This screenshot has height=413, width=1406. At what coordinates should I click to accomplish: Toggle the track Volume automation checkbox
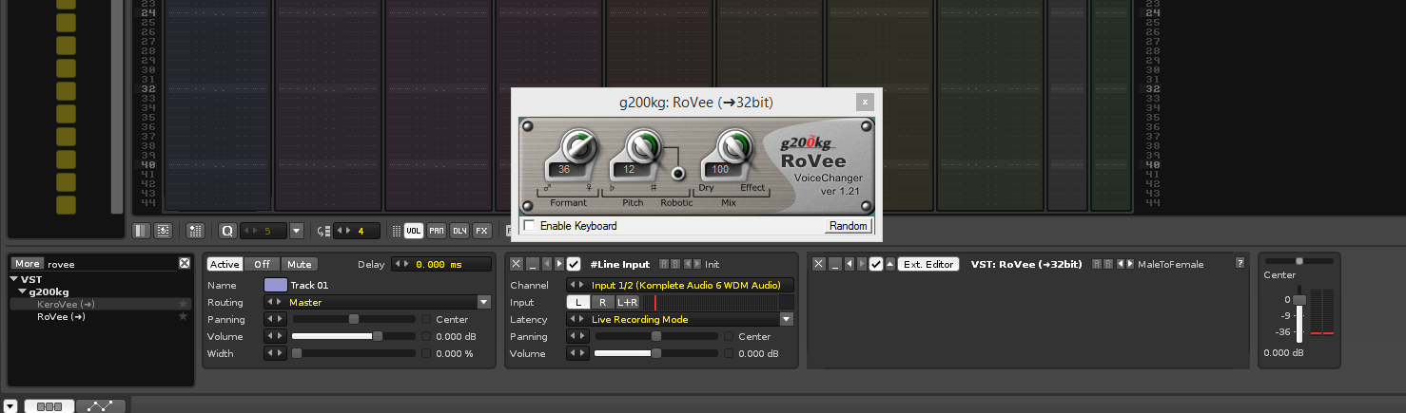[426, 336]
